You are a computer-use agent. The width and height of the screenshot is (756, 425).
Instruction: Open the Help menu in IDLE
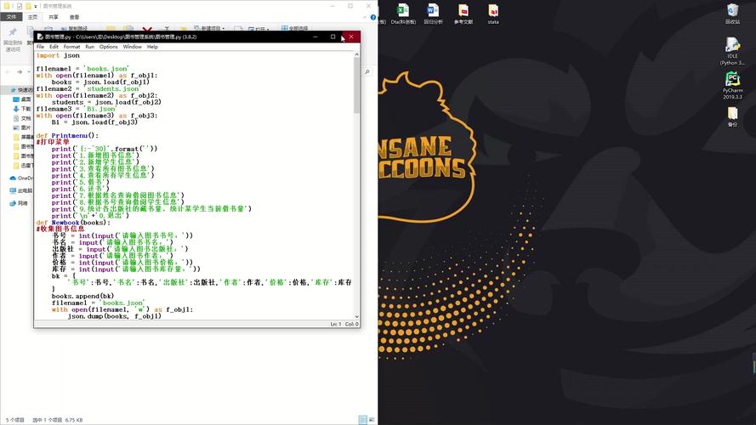(152, 47)
